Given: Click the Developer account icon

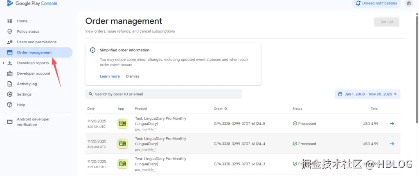Looking at the screenshot, I should pyautogui.click(x=10, y=74).
